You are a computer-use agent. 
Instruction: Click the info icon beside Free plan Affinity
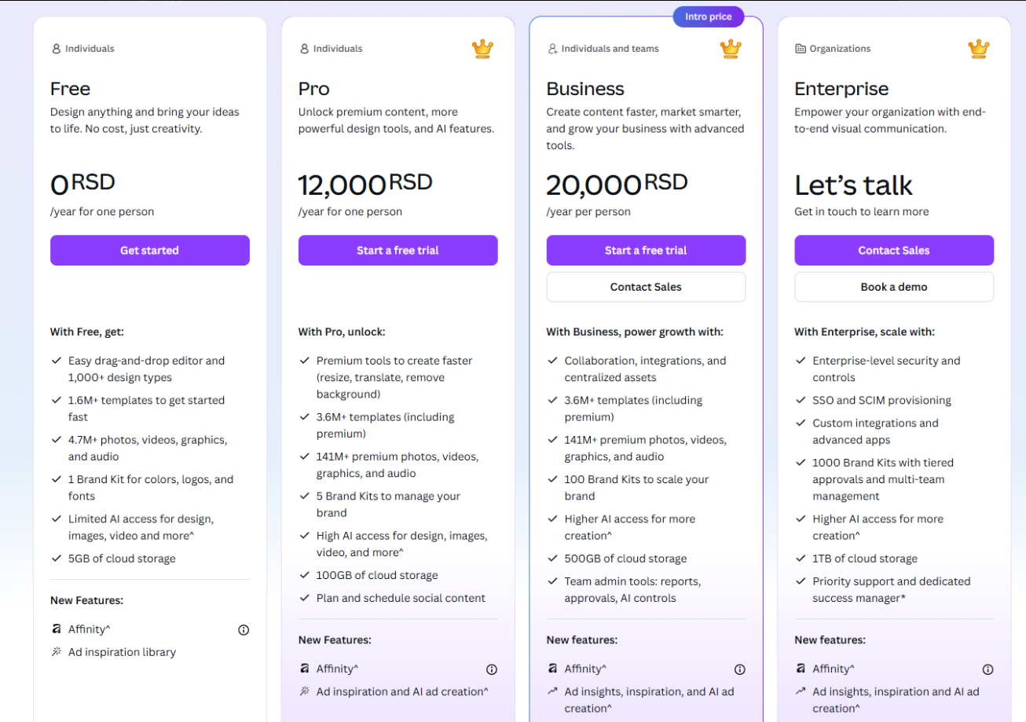244,629
